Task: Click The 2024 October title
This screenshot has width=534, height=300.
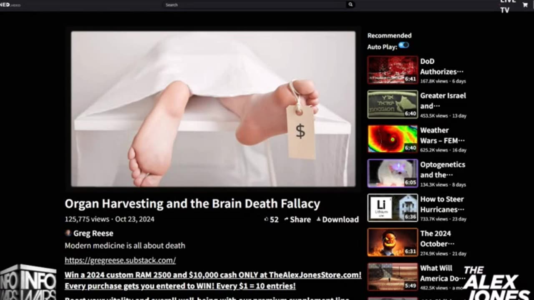Action: [437, 238]
